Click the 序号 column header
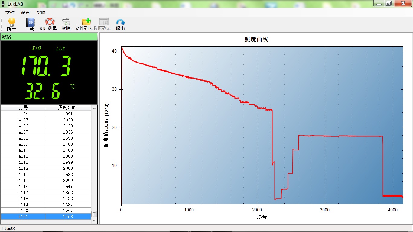The height and width of the screenshot is (232, 413). pos(23,108)
